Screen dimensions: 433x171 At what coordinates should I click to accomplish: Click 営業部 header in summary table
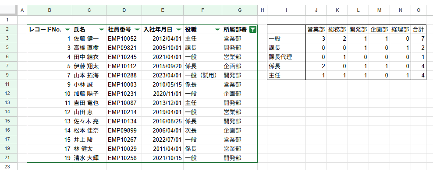(316, 29)
